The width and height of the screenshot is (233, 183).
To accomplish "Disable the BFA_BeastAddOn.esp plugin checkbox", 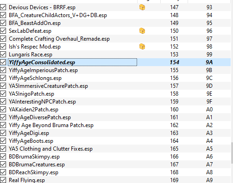I will [3, 23].
